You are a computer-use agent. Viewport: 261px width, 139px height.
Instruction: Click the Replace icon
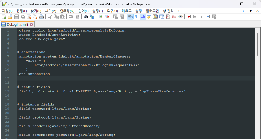pyautogui.click(x=92, y=17)
